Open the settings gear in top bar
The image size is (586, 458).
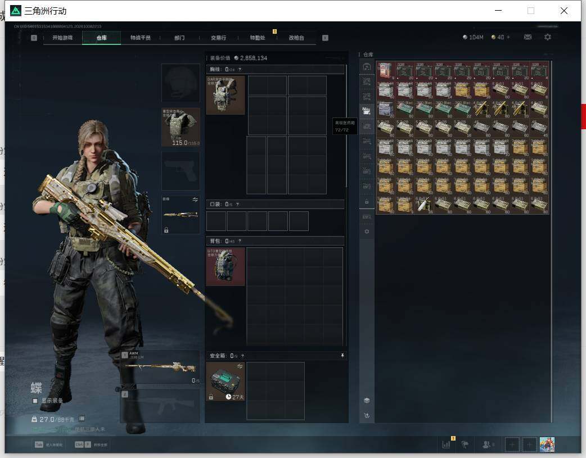(x=548, y=37)
